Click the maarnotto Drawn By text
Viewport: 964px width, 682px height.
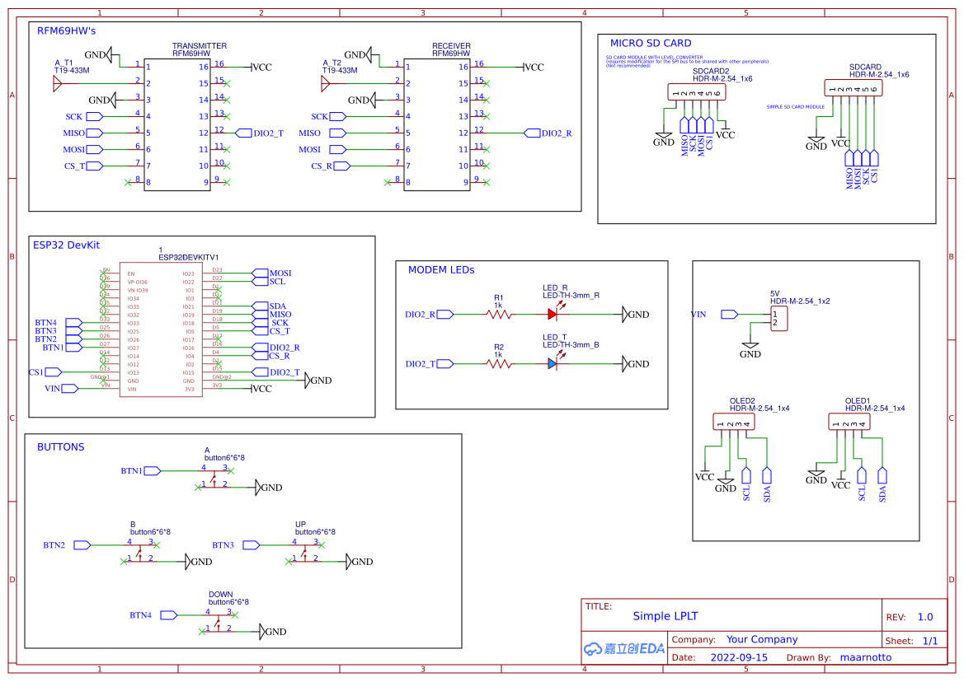(x=865, y=656)
